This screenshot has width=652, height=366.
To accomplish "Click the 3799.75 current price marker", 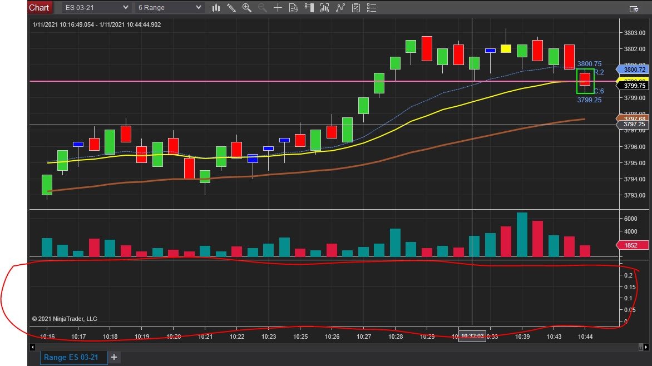I will click(633, 86).
